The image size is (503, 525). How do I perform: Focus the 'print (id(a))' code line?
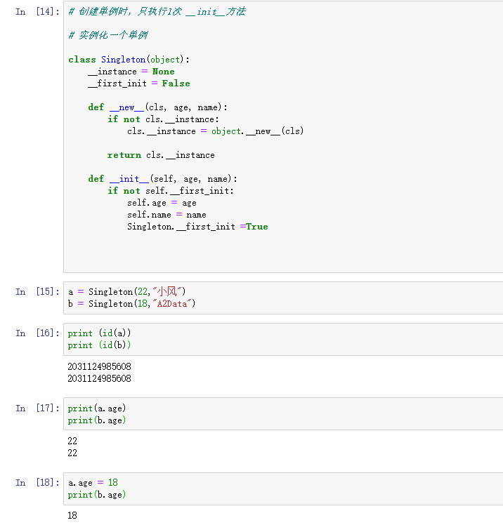[x=99, y=333]
